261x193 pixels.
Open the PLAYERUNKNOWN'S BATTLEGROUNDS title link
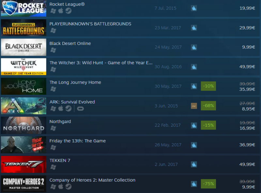point(90,24)
